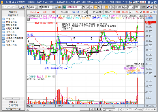Expand the 변동성지표 folder
158x112 pixels.
tap(10, 22)
